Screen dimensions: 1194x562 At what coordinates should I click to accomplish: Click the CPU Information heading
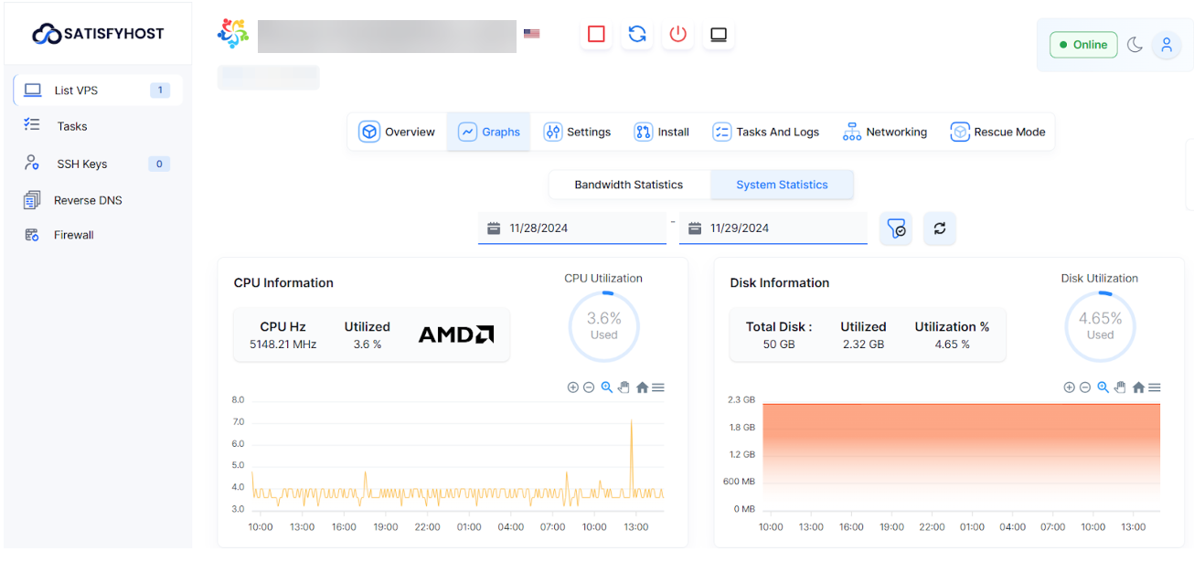click(x=283, y=283)
